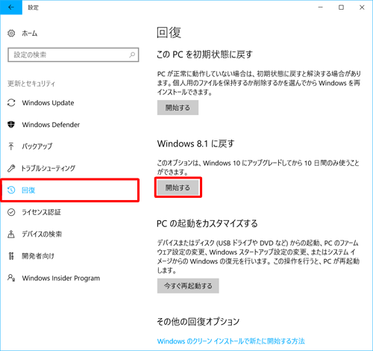Click the troubleshooting wrench icon
This screenshot has width=373, height=351.
click(11, 168)
